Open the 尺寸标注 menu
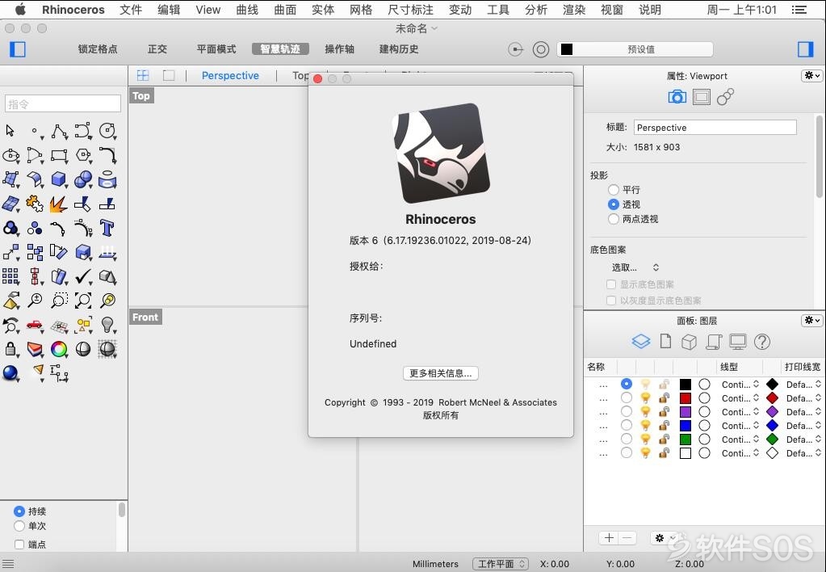 tap(410, 10)
